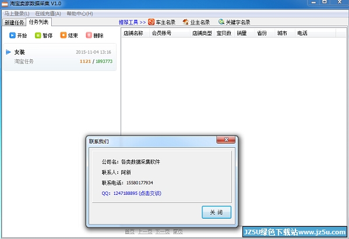Image resolution: width=349 pixels, height=239 pixels.
Task: Select the 女装 task name
Action: 20,52
